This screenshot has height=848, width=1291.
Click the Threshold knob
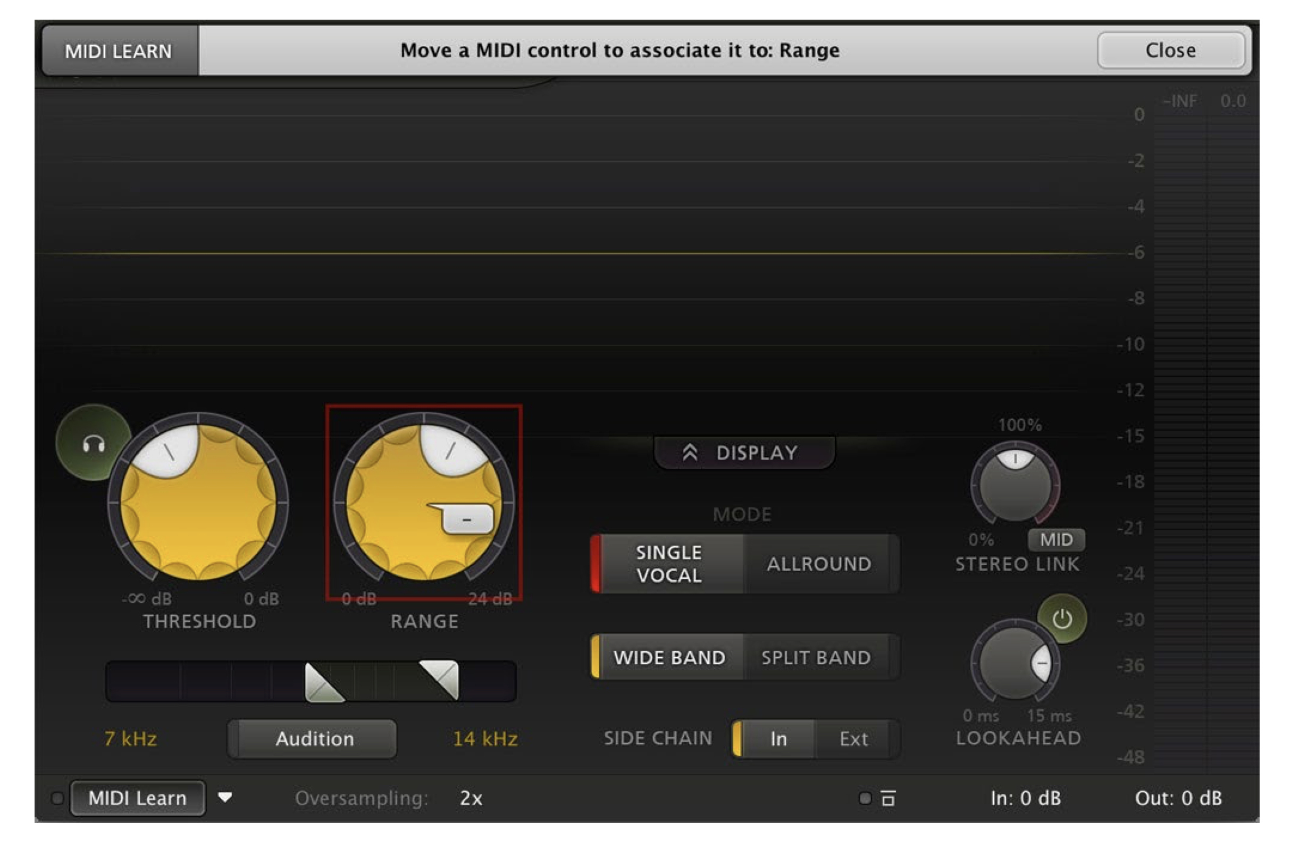pos(198,502)
